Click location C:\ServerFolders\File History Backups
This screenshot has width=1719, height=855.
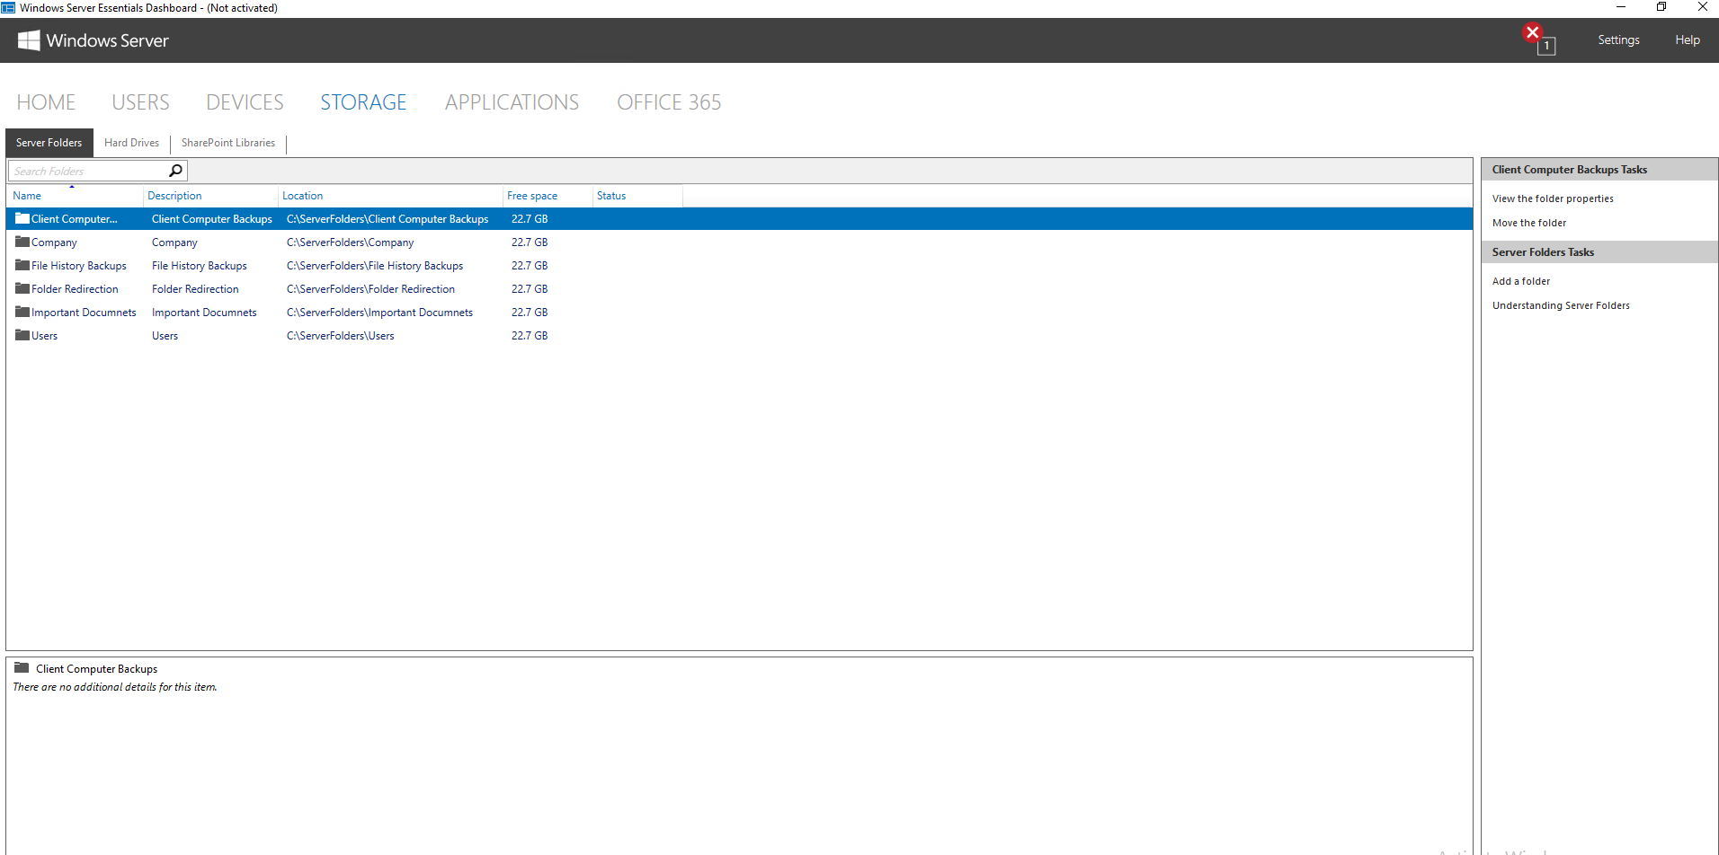375,266
